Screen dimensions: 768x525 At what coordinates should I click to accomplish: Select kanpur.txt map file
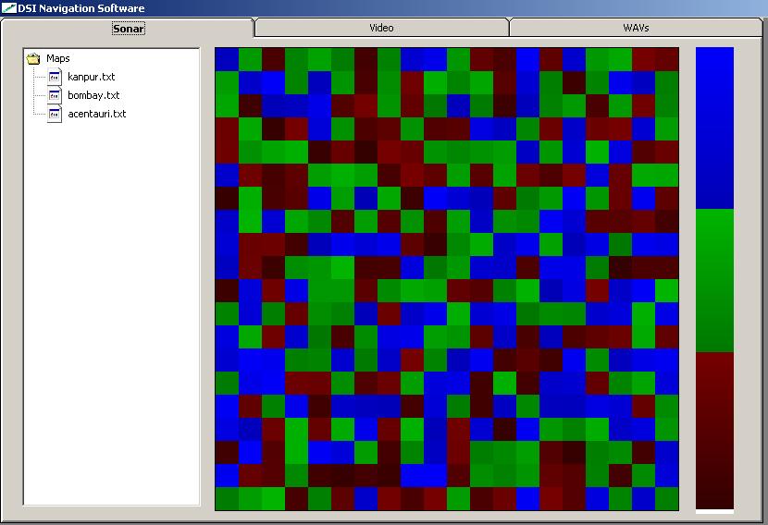[x=91, y=77]
